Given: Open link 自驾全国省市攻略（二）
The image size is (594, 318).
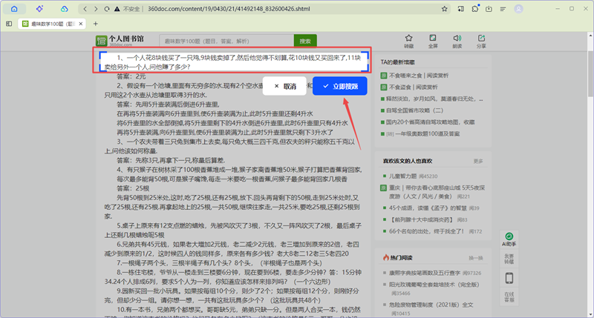Looking at the screenshot, I should click(414, 110).
